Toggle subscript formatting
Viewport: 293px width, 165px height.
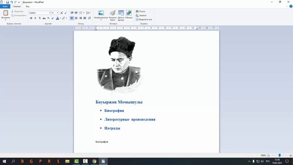[x=49, y=18]
